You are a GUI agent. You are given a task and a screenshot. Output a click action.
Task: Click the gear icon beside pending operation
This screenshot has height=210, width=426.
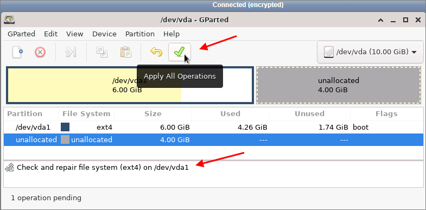coord(10,168)
